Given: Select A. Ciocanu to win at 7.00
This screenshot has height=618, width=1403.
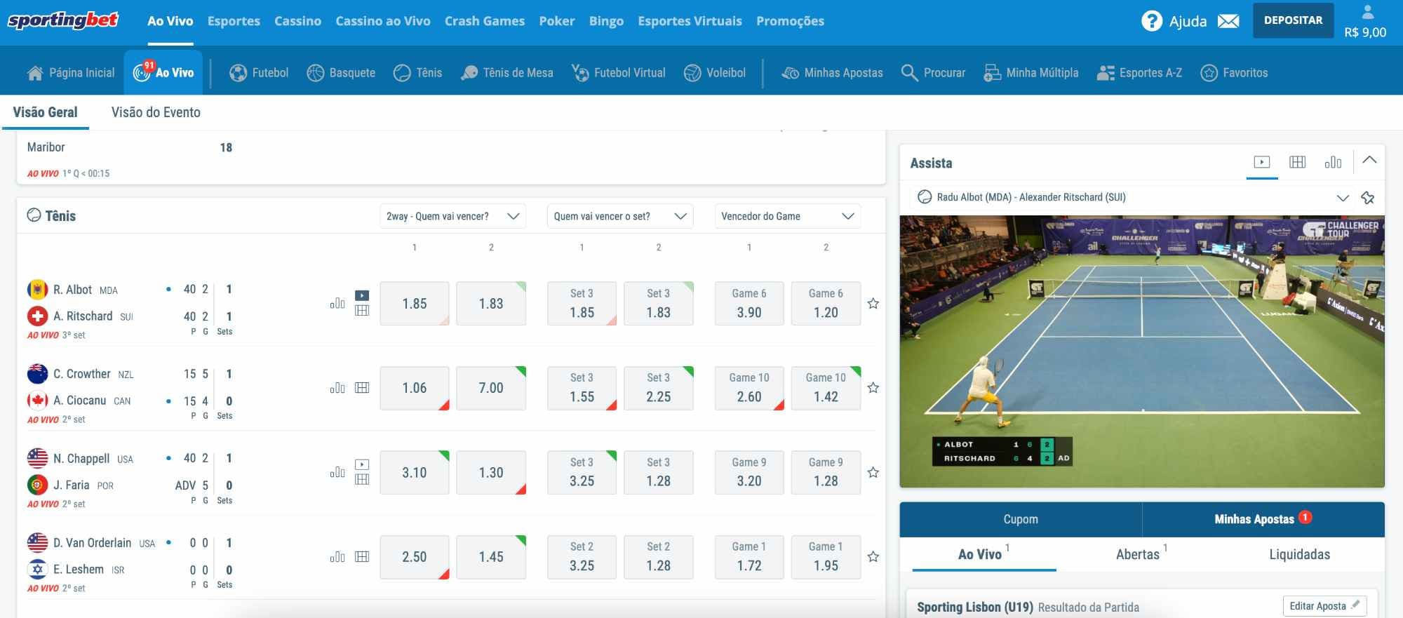Looking at the screenshot, I should click(x=491, y=388).
